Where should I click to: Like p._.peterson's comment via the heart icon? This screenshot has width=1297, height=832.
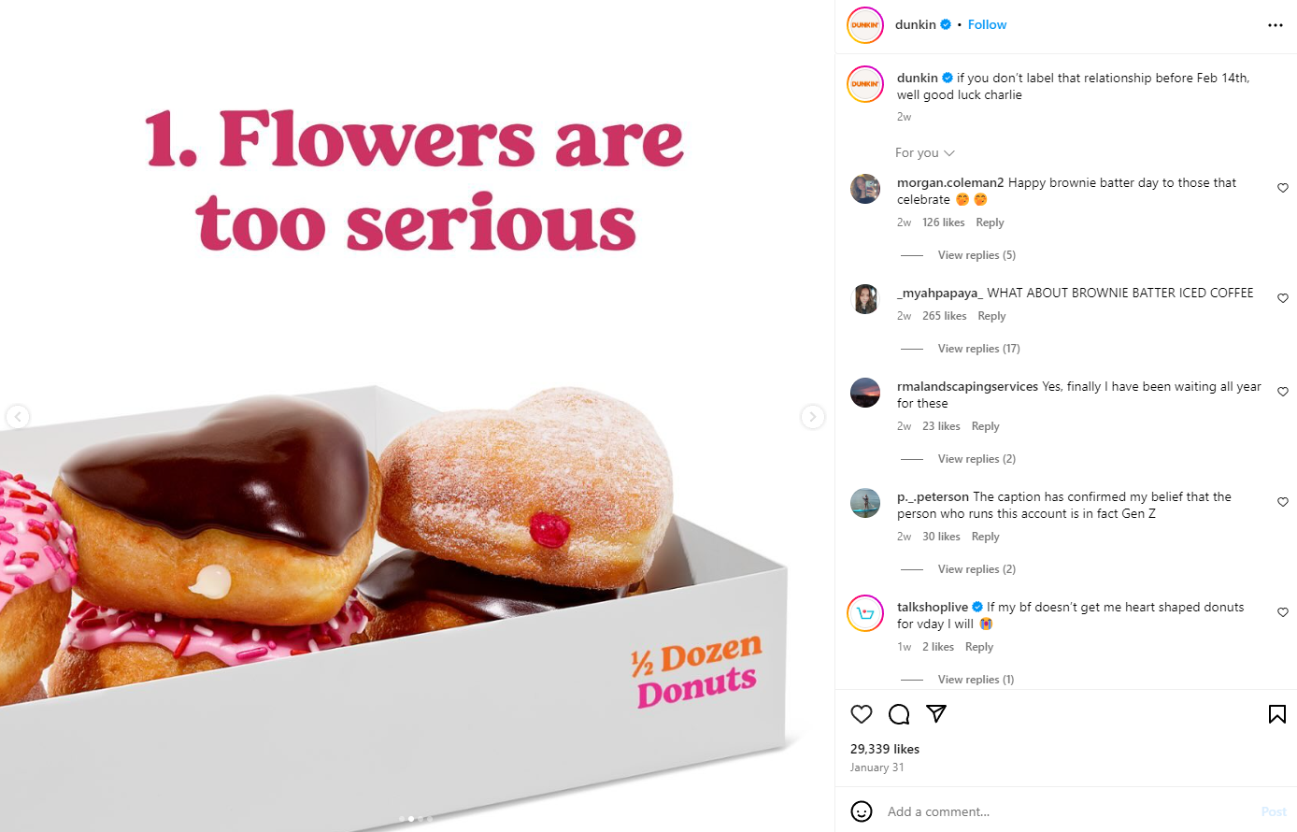click(x=1282, y=502)
